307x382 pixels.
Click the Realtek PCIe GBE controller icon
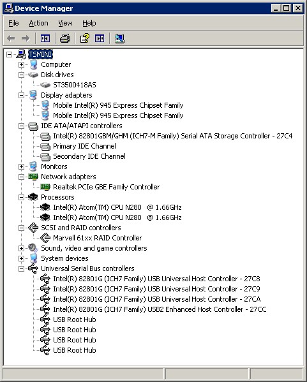45,187
